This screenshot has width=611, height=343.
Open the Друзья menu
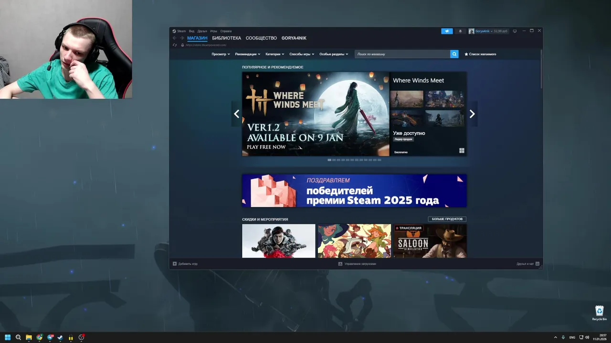202,31
